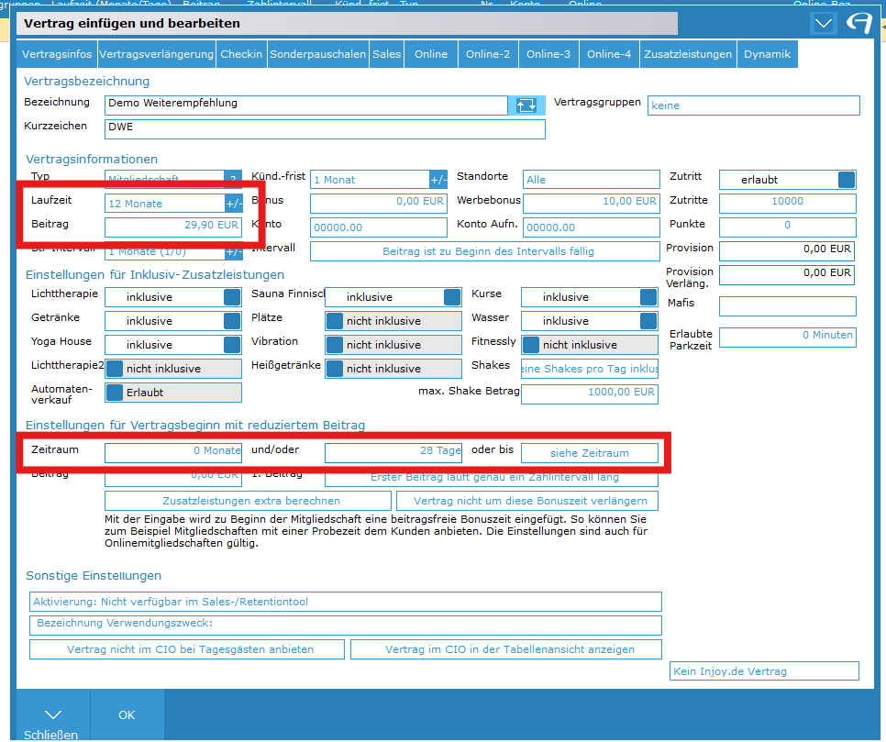Toggle the Automatenverkauf Erlaubt switch
The height and width of the screenshot is (742, 886).
(116, 393)
